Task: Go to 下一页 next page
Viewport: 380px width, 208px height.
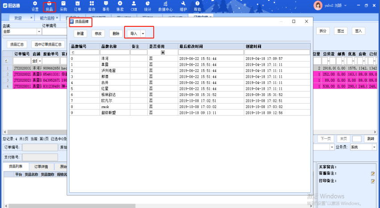Action: pos(326,139)
